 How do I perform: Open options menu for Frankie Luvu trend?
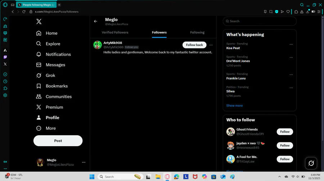click(291, 75)
